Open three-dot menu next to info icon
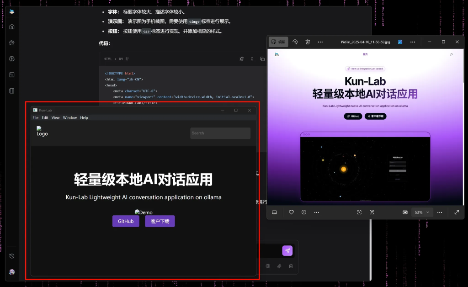The width and height of the screenshot is (468, 287). (317, 212)
